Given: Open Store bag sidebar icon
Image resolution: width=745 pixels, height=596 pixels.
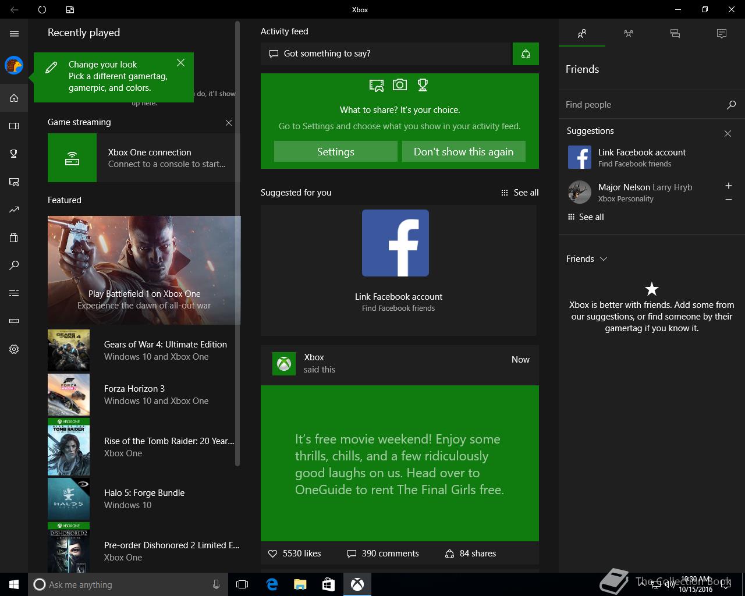Looking at the screenshot, I should pos(14,237).
